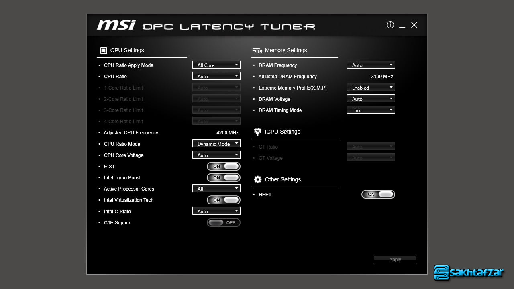
Task: Turn off the HPET switch
Action: 378,194
